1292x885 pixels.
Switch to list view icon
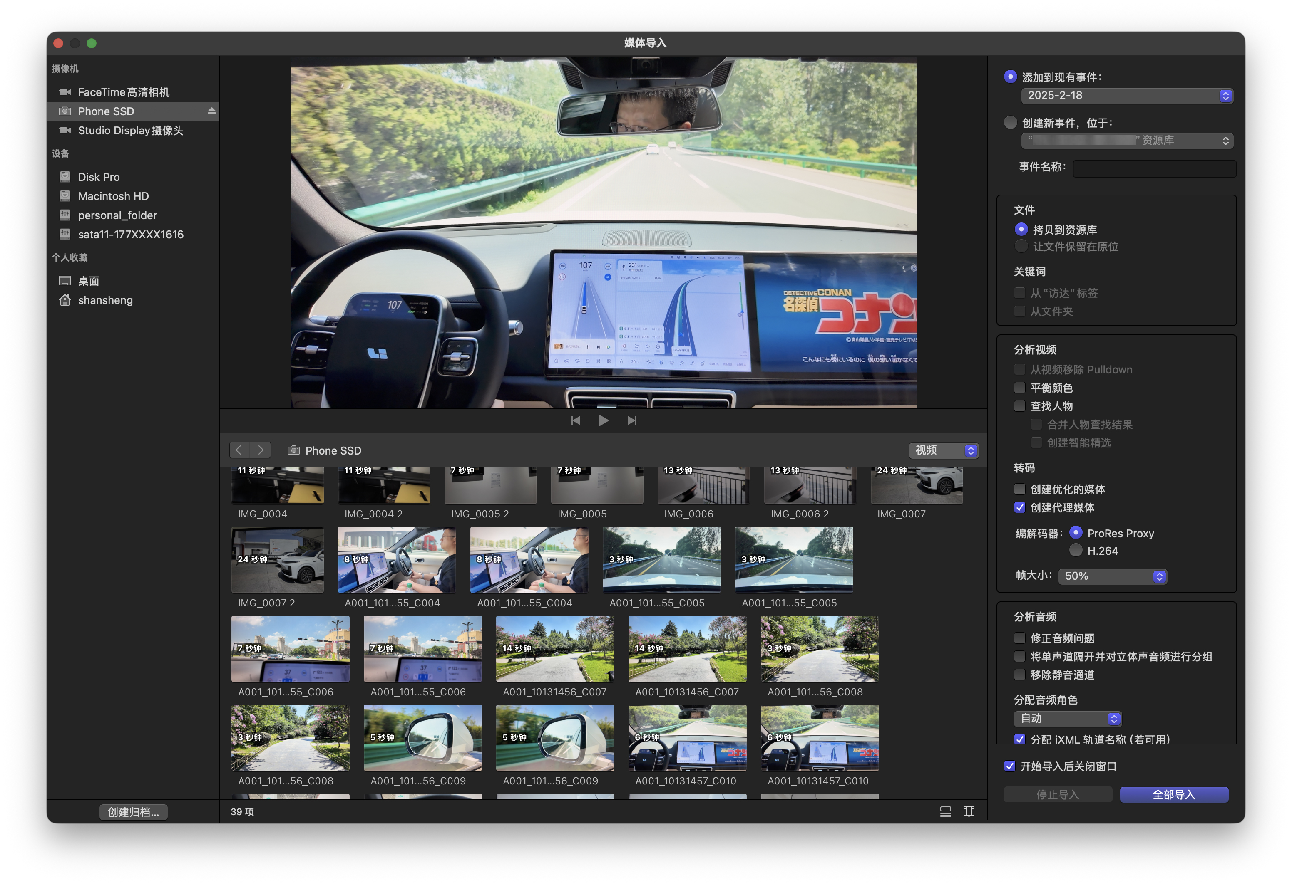pyautogui.click(x=945, y=812)
